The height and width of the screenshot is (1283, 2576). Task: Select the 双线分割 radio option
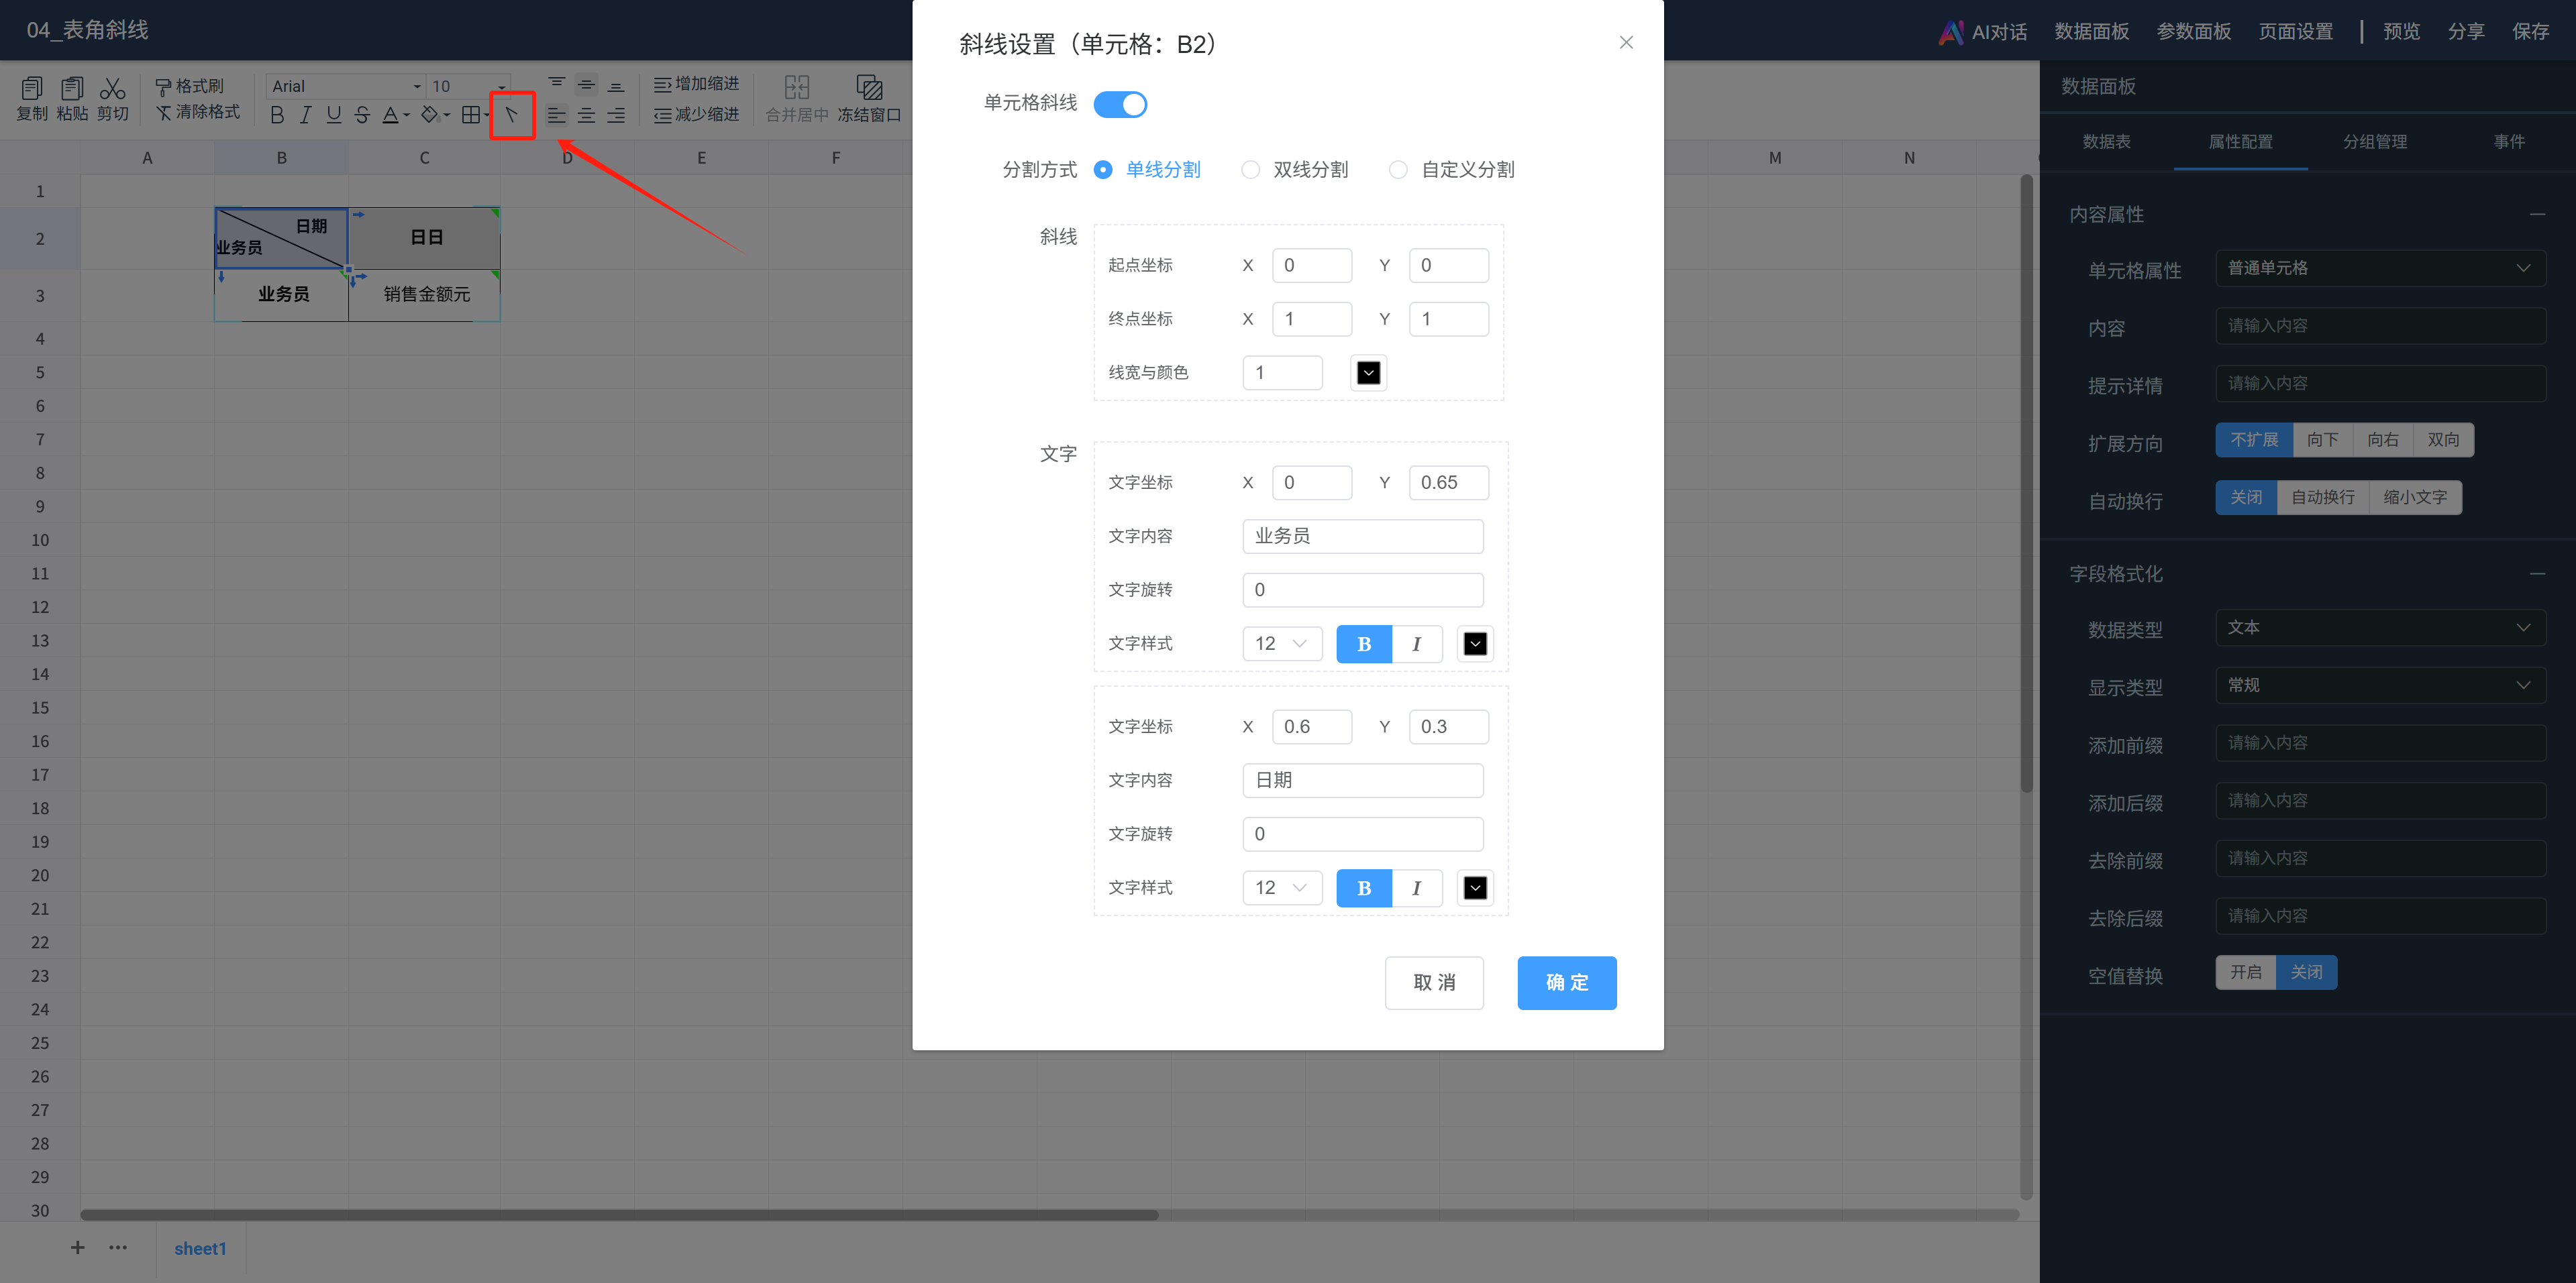[x=1250, y=170]
